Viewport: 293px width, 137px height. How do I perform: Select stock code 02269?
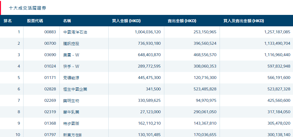coord(50,101)
